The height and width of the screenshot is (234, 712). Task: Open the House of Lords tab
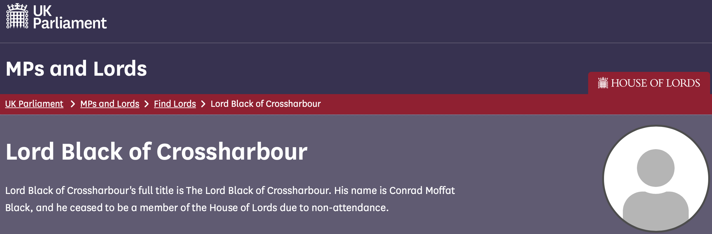(649, 83)
